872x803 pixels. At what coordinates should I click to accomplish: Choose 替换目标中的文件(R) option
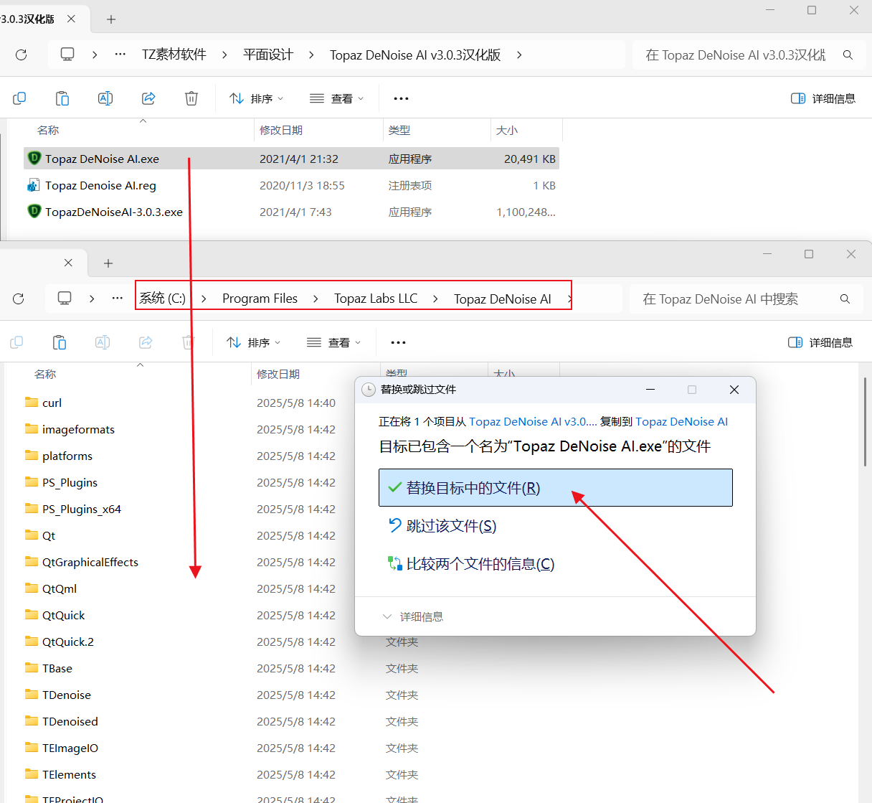pos(555,487)
